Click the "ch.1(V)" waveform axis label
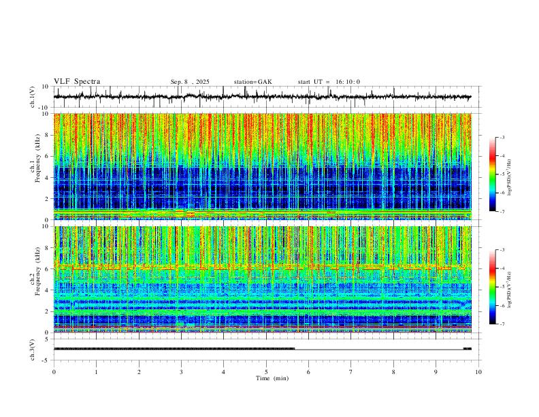This screenshot has height=417, width=539. pyautogui.click(x=33, y=97)
